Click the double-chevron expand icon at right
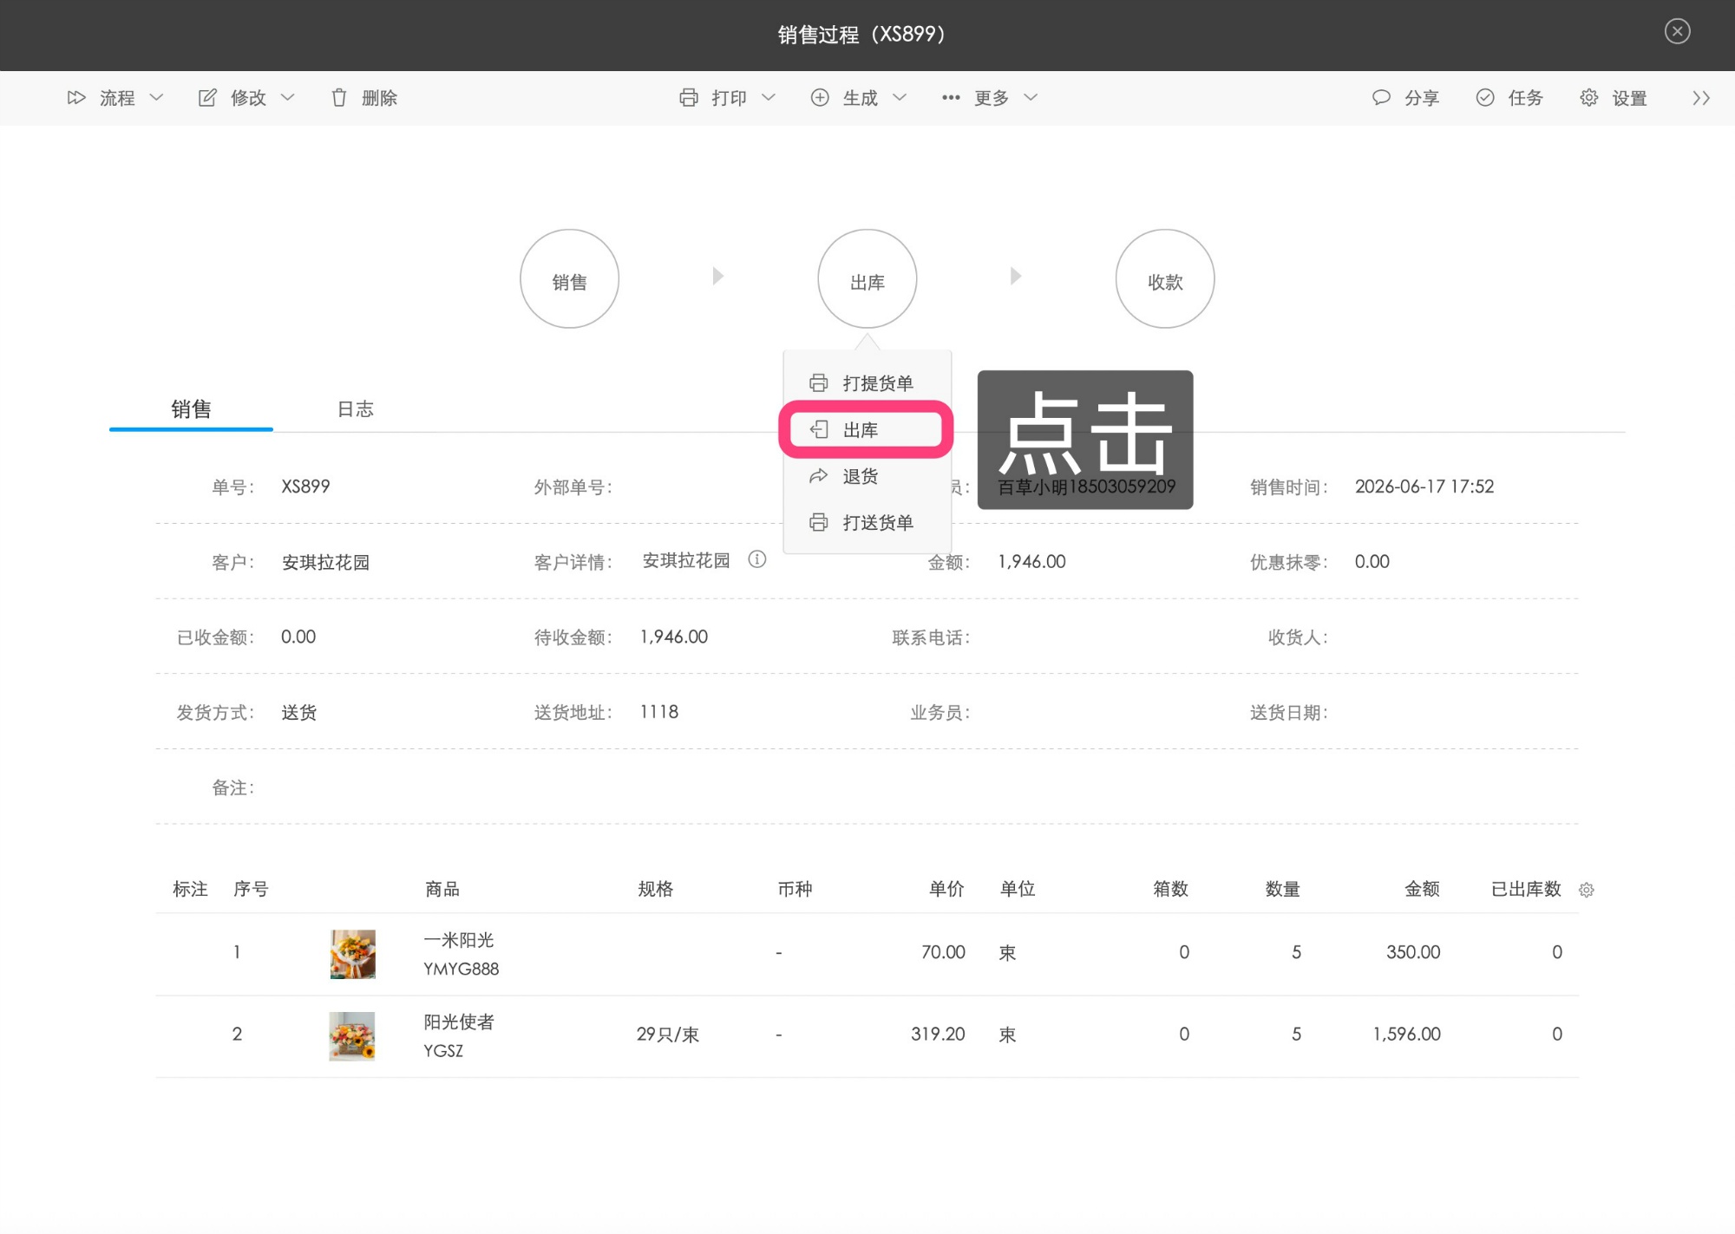This screenshot has width=1735, height=1234. tap(1701, 98)
